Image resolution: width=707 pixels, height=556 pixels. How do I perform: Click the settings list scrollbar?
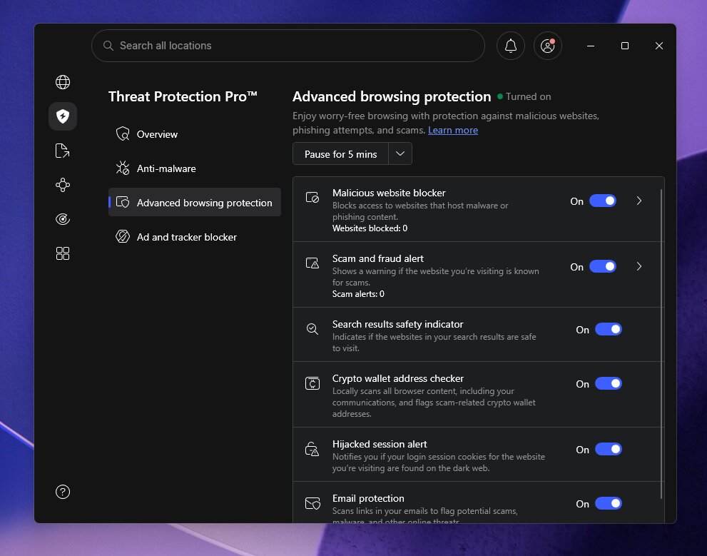(661, 344)
